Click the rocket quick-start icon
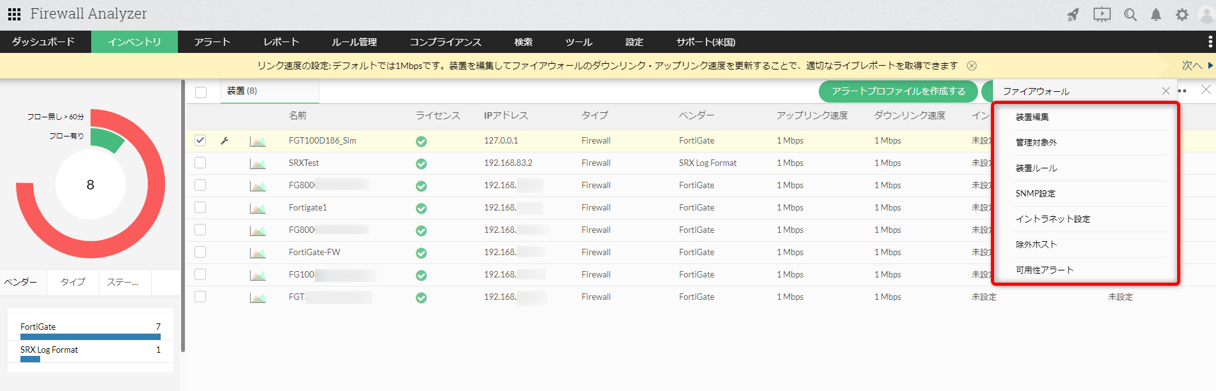Screen dimensions: 1216x391 [x=1073, y=15]
